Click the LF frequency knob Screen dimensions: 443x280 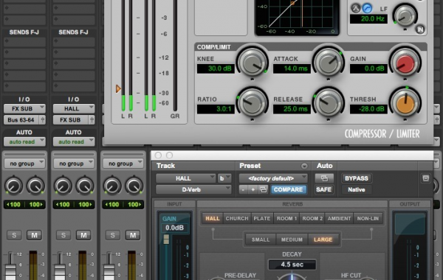pyautogui.click(x=405, y=15)
